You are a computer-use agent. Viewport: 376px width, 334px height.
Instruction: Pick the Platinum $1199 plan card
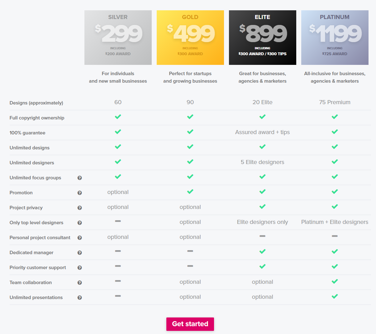point(335,37)
